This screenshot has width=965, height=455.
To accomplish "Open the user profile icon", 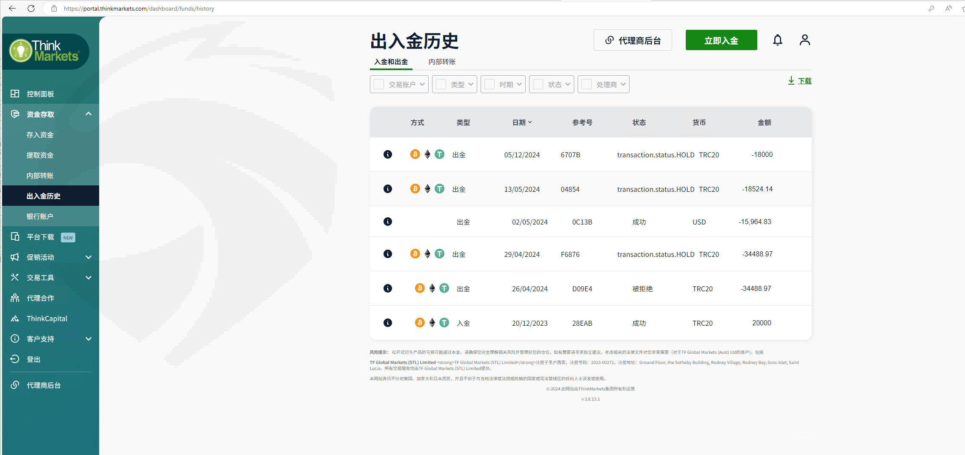I will pyautogui.click(x=804, y=40).
